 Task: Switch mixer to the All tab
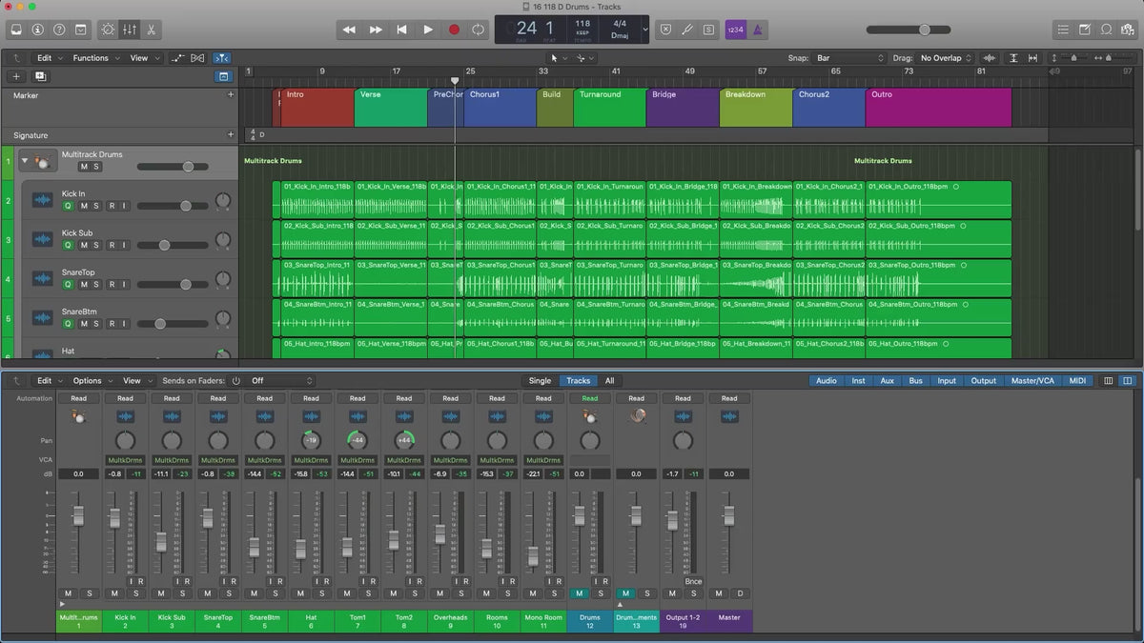click(x=609, y=381)
